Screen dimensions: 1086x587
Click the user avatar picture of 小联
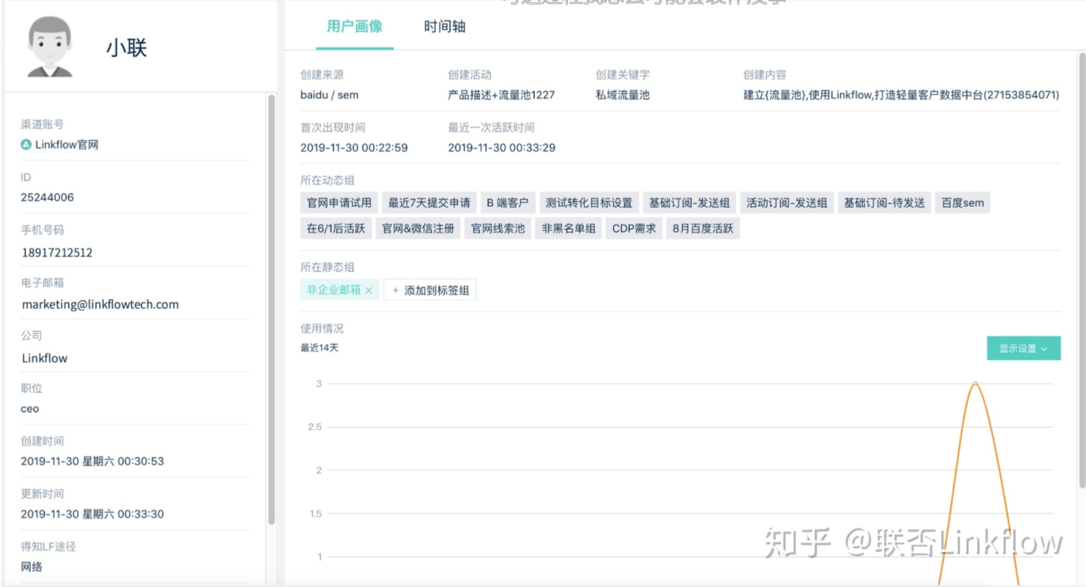[49, 47]
